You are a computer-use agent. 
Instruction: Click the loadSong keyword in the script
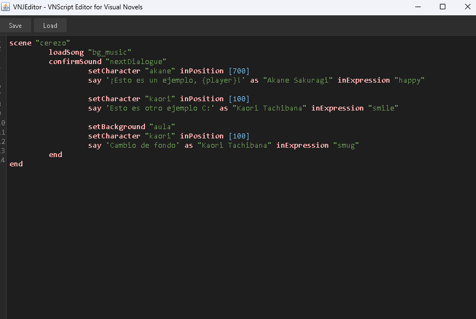(66, 52)
